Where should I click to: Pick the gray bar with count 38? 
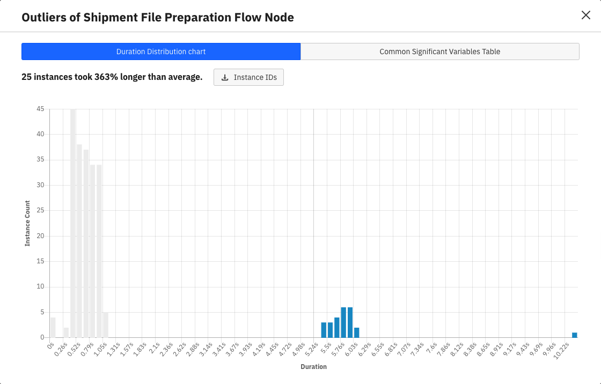[79, 241]
